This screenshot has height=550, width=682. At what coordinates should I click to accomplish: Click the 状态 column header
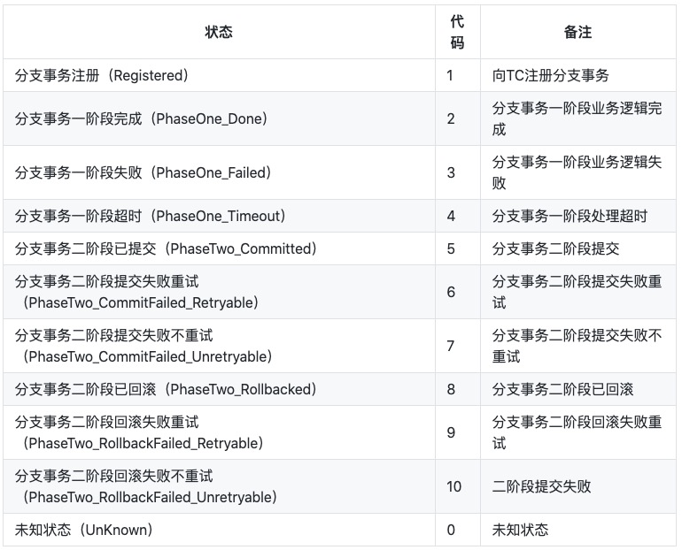[219, 32]
